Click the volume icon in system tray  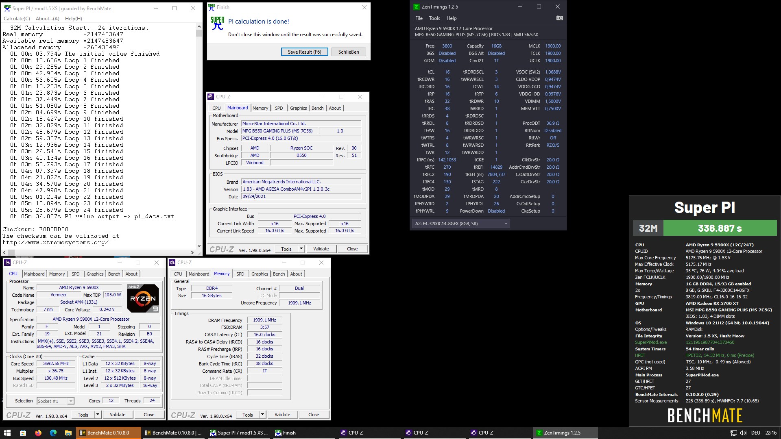tap(743, 433)
